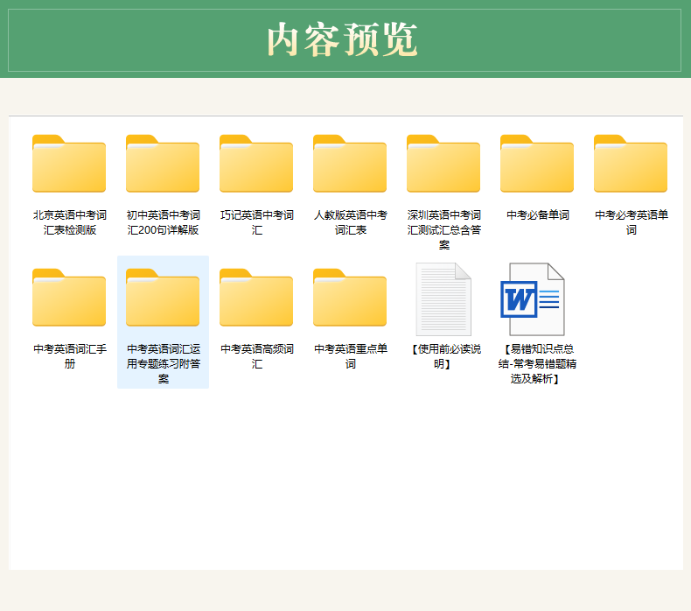Image resolution: width=691 pixels, height=611 pixels.
Task: Open the 使用前必读说明 text file icon
Action: pos(443,299)
